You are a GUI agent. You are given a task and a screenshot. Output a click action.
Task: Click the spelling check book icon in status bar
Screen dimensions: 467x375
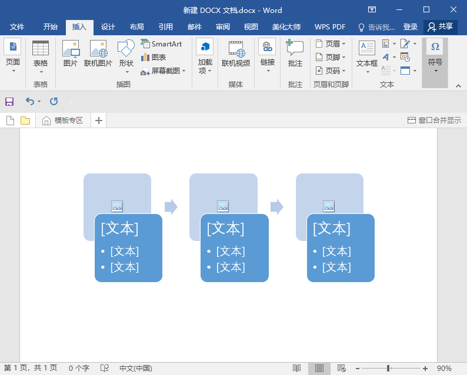tap(105, 369)
